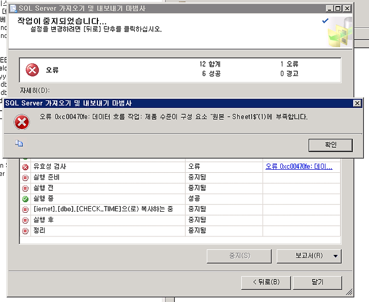Select the 실행 후 row text
The width and height of the screenshot is (369, 302).
click(44, 219)
